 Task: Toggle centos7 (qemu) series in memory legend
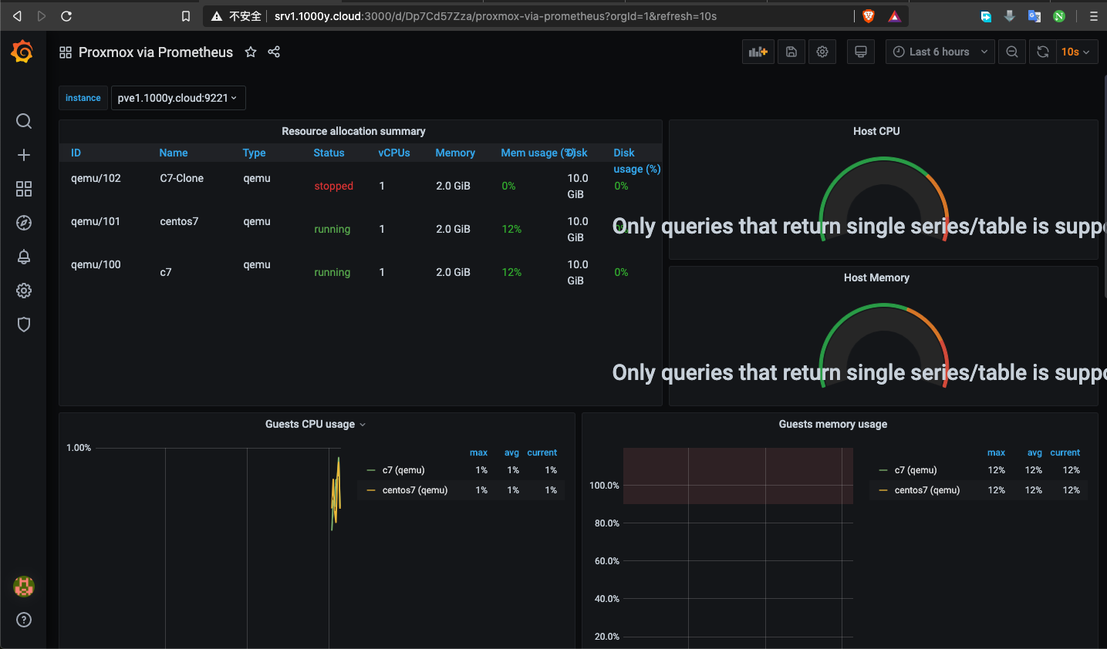927,490
